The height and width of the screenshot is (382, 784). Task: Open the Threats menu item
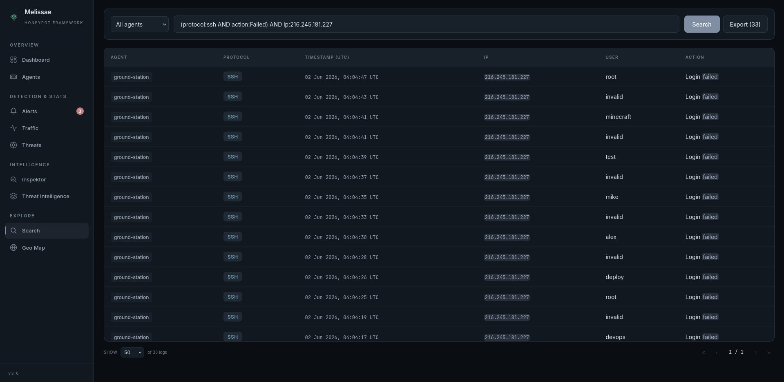pyautogui.click(x=47, y=145)
